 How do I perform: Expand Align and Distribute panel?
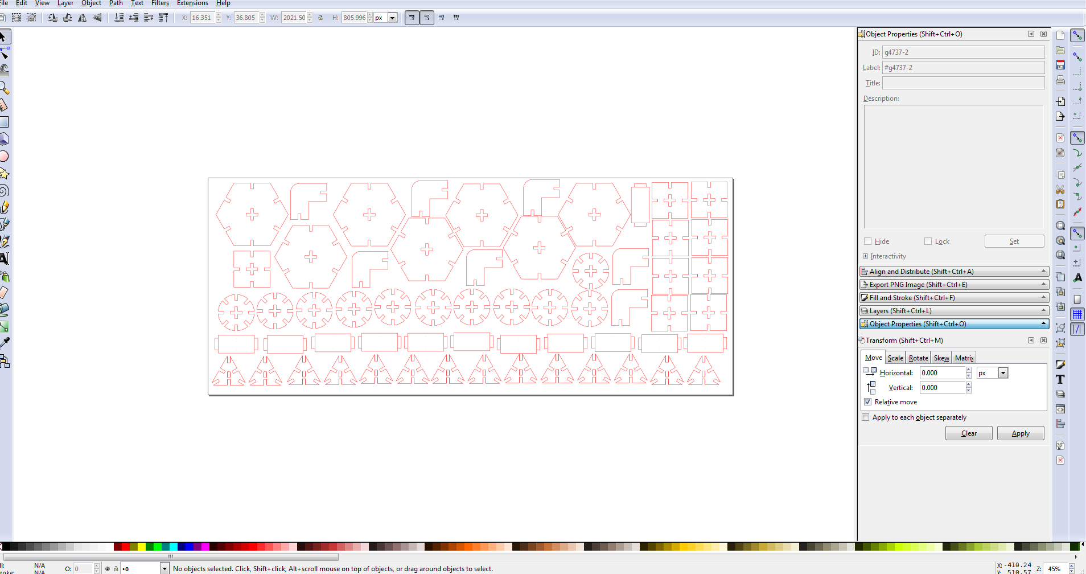pos(954,272)
